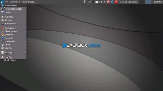Expand arrow next to Settings
The width and height of the screenshot is (163, 91).
tap(25, 53)
